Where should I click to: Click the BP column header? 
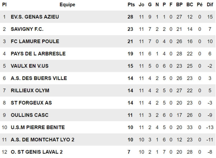point(179,5)
